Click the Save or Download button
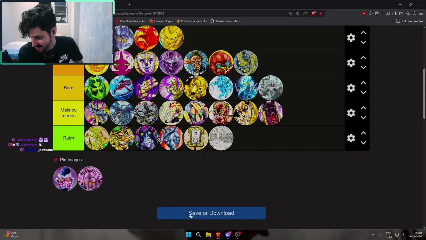The height and width of the screenshot is (240, 426). (211, 213)
